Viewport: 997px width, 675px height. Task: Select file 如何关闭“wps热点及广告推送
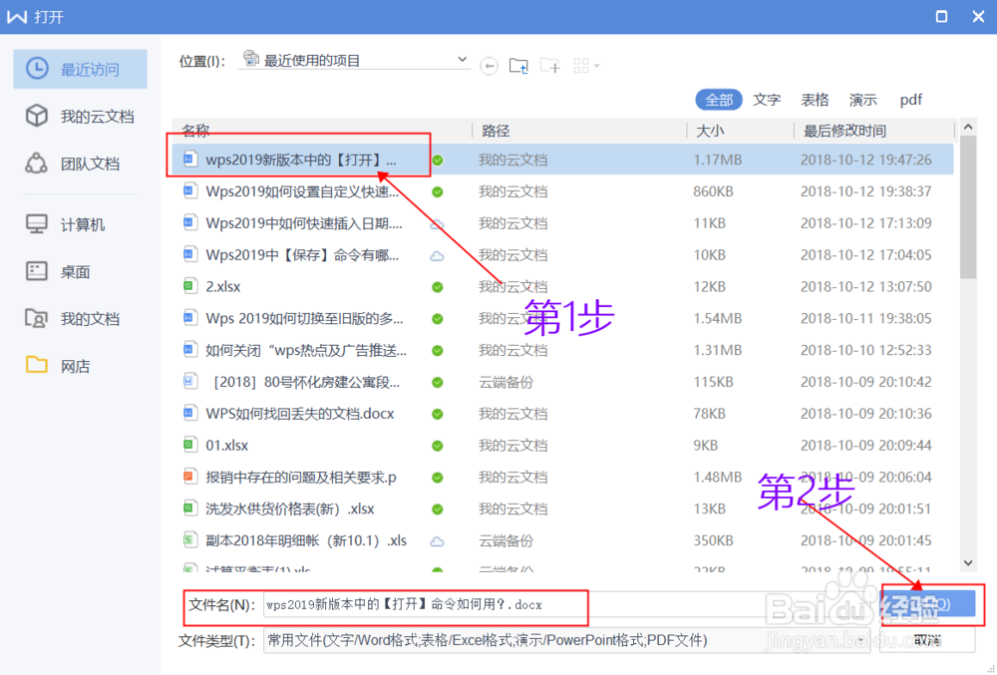pyautogui.click(x=562, y=350)
